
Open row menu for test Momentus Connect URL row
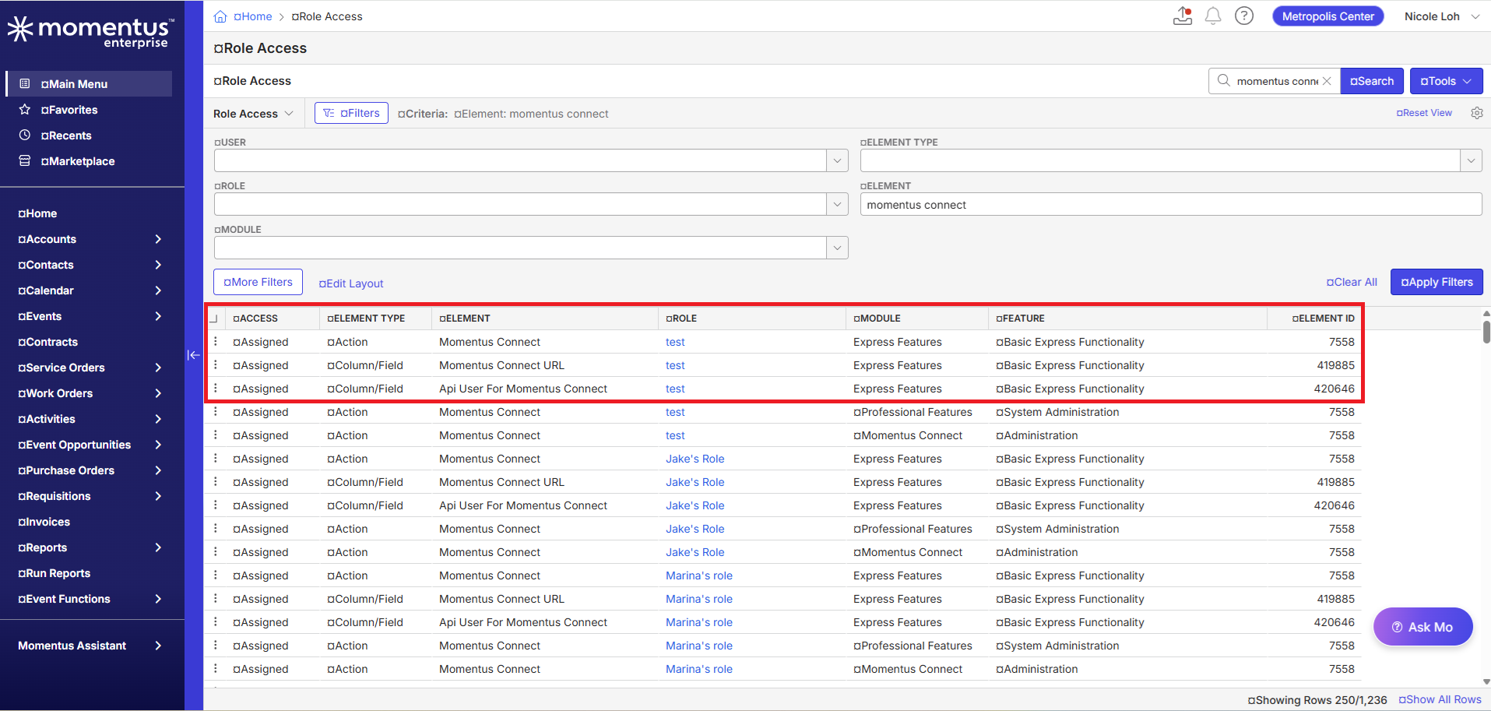(216, 365)
